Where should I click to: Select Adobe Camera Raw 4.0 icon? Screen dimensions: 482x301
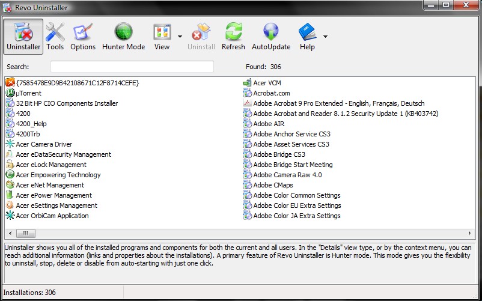point(248,174)
